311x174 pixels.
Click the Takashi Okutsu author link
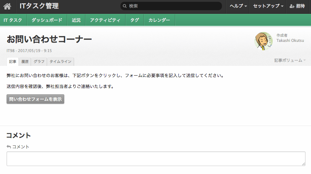[x=290, y=40]
